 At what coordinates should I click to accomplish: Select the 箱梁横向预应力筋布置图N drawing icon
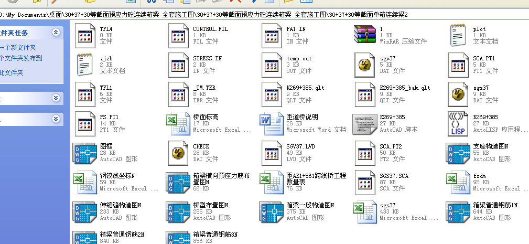tap(178, 183)
